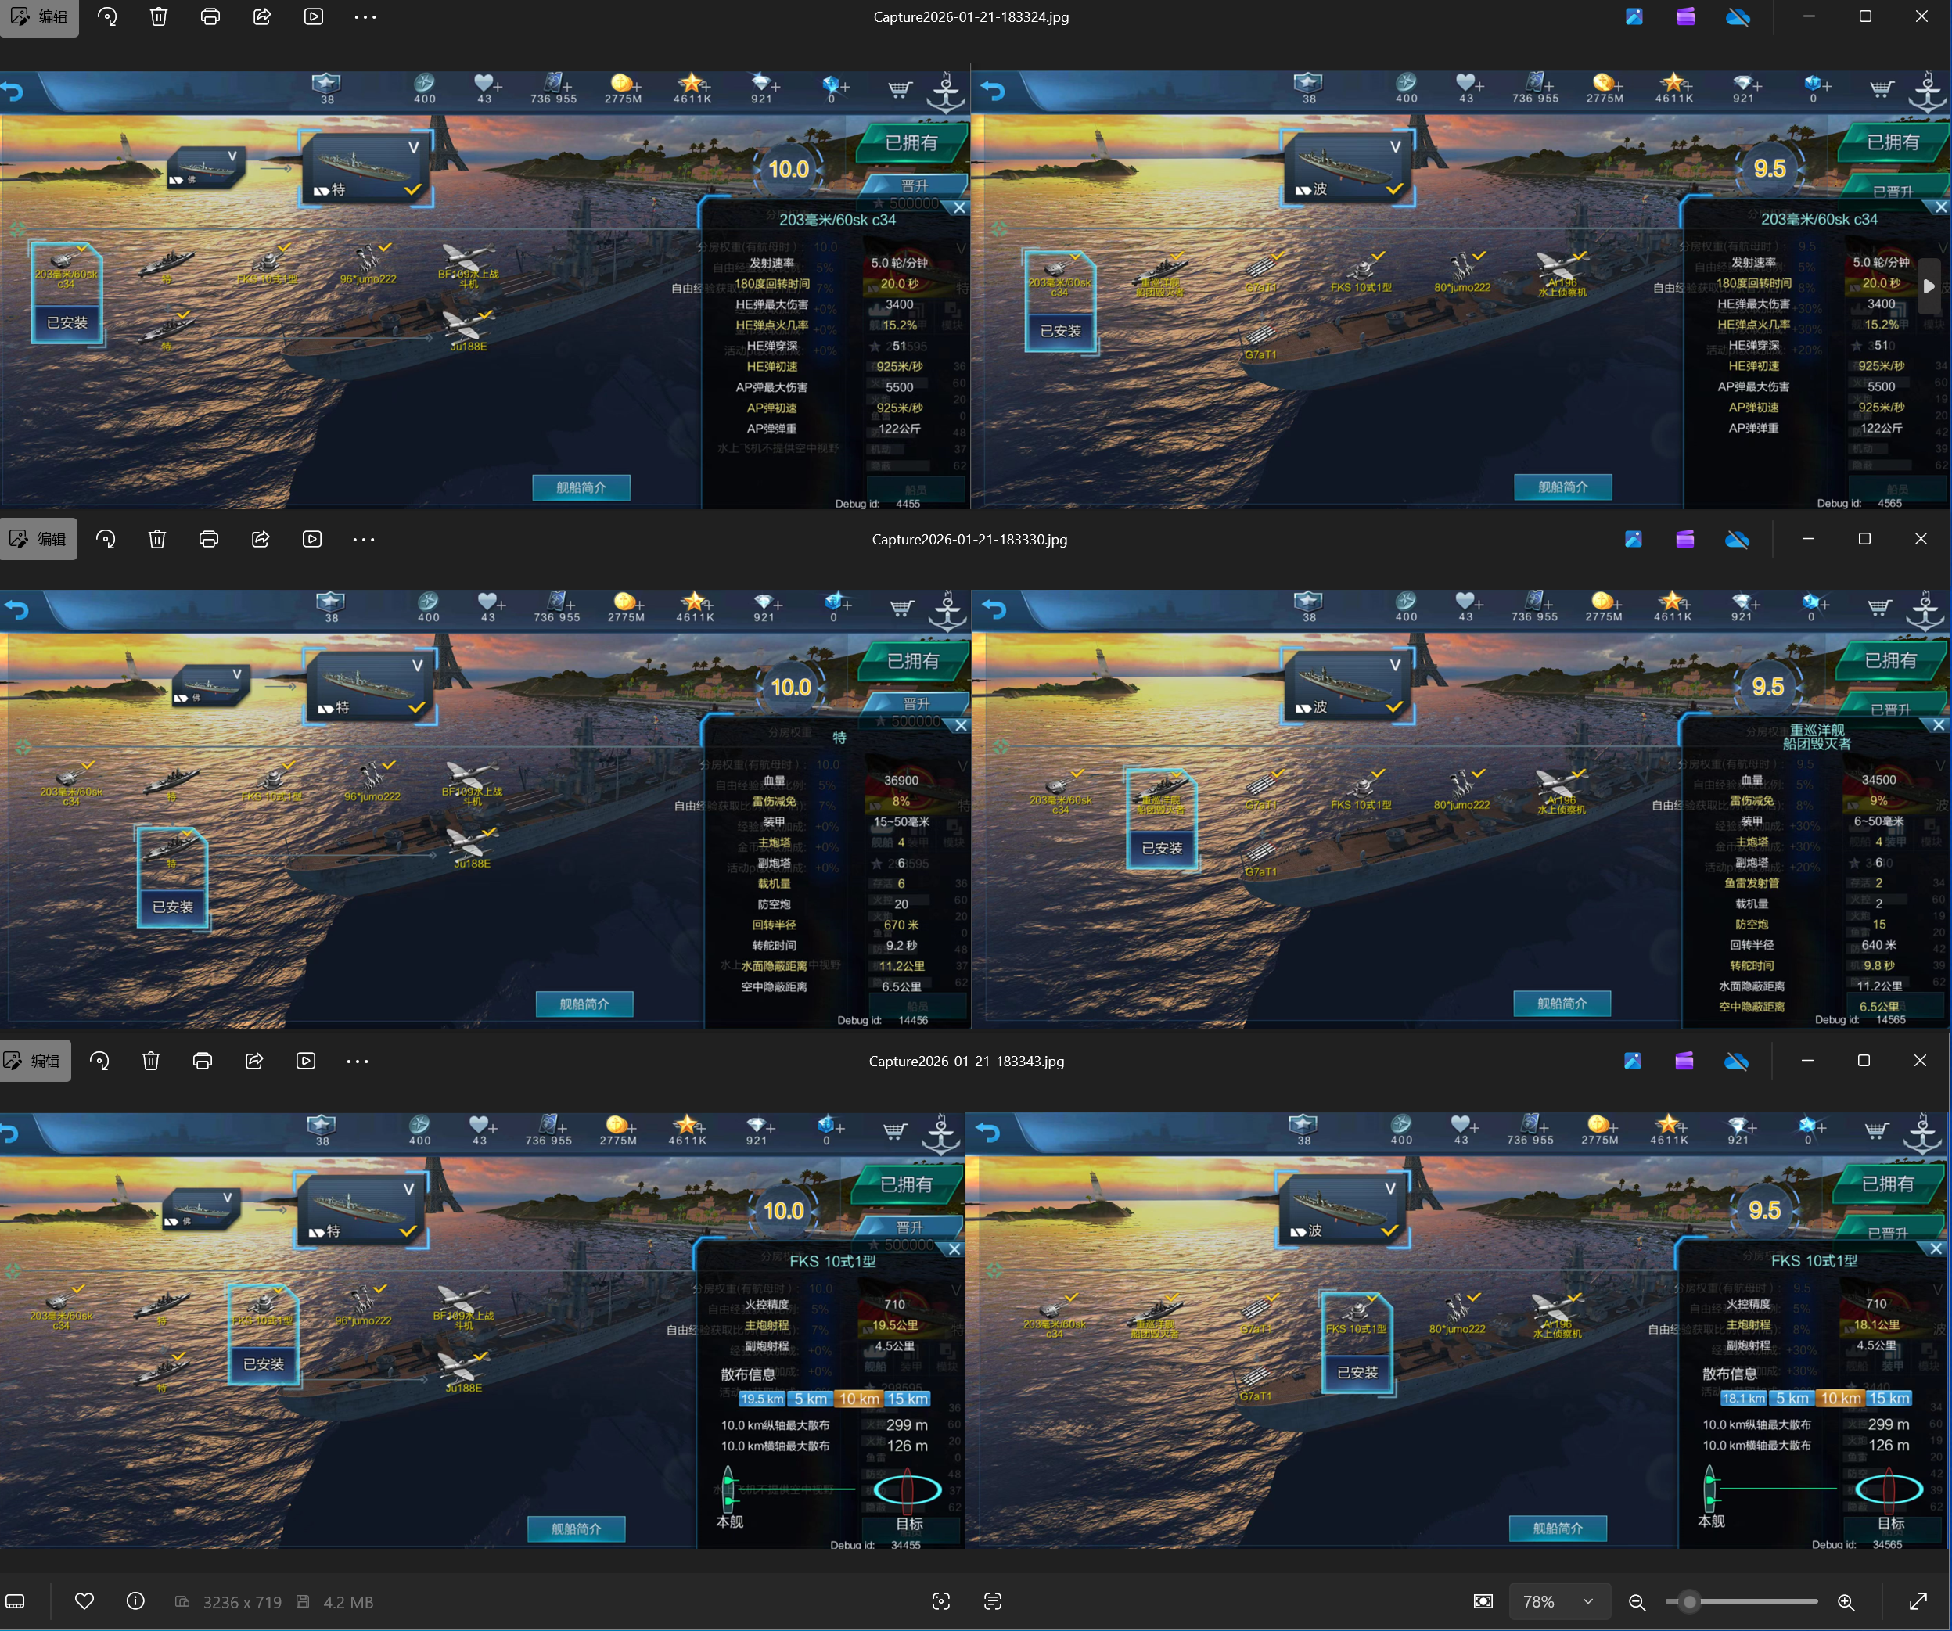The width and height of the screenshot is (1952, 1631).
Task: Open the more options menu in 183343.jpg window
Action: (x=357, y=1061)
